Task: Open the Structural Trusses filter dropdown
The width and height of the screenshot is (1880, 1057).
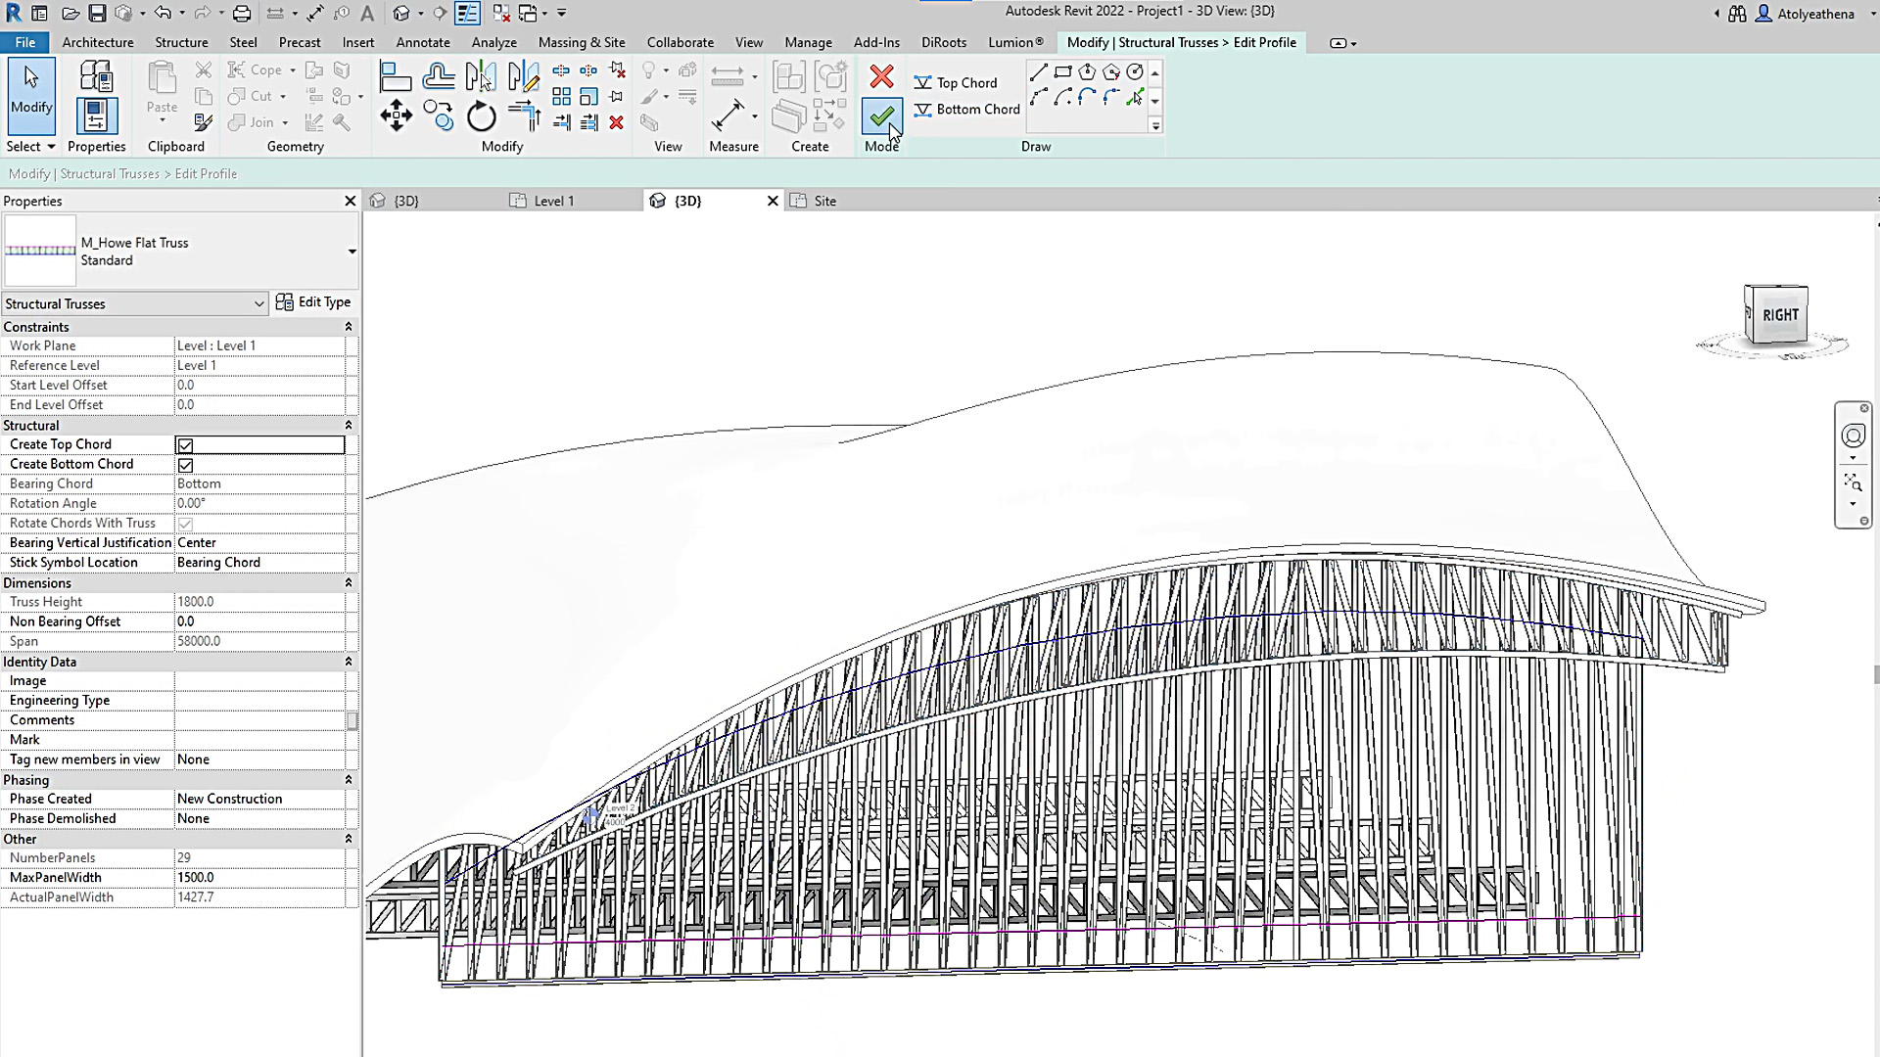Action: [x=258, y=303]
